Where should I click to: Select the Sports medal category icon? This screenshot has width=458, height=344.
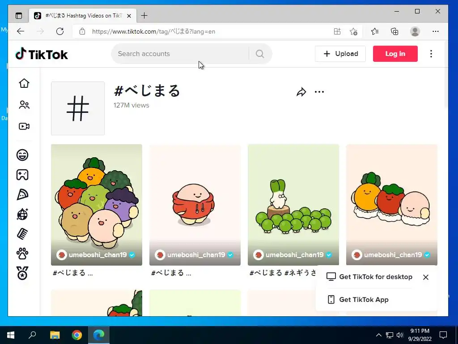click(x=22, y=274)
